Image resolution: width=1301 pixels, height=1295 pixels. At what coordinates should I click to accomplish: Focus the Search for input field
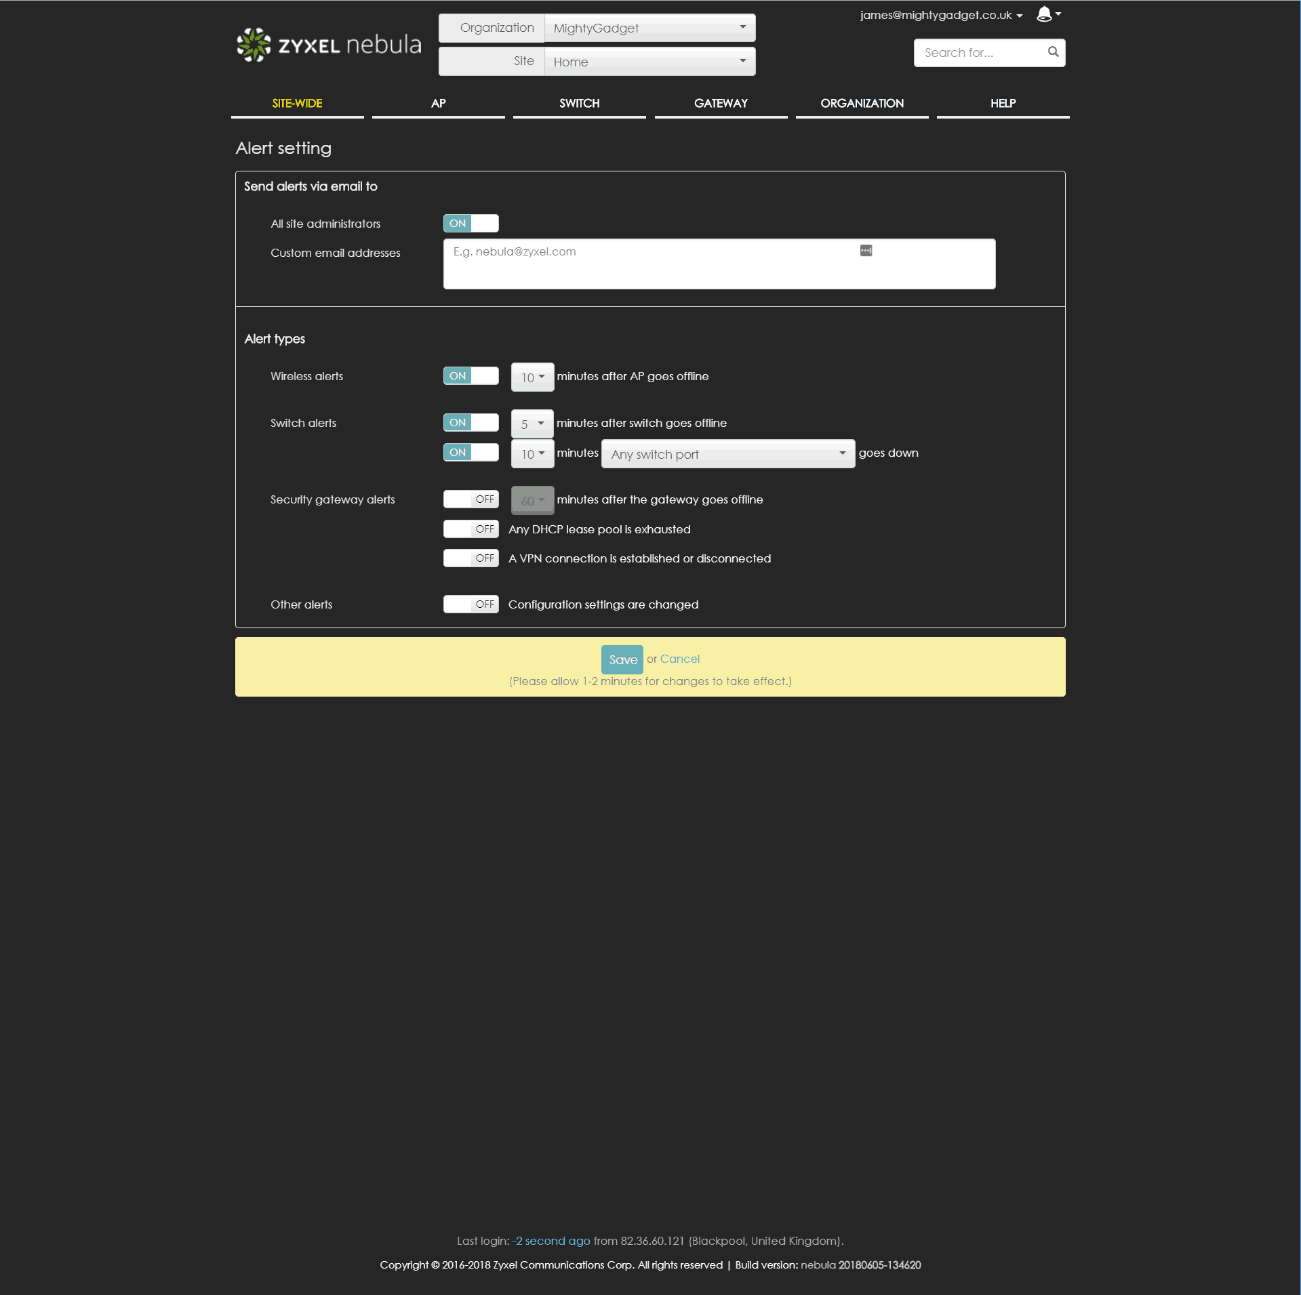click(980, 53)
